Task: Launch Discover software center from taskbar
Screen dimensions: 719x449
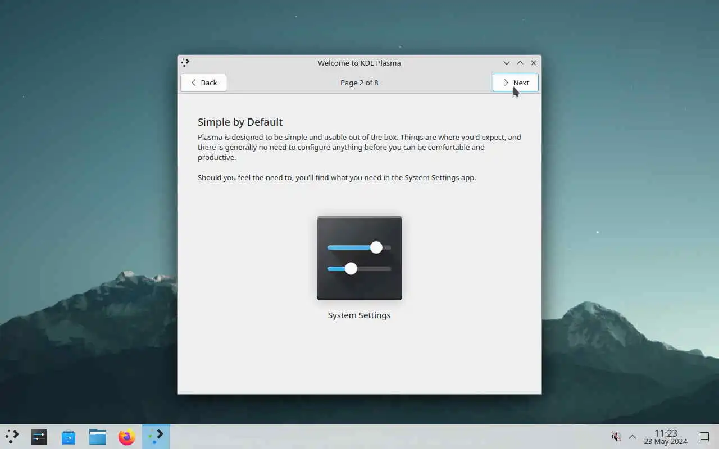Action: 69,437
